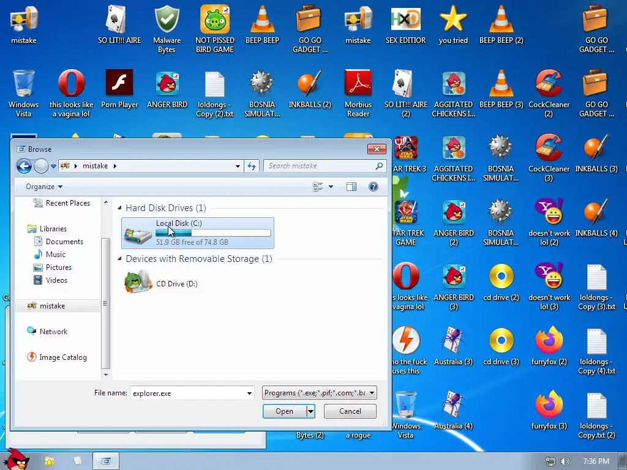This screenshot has width=627, height=470.
Task: Open the help question mark button in Browse dialog
Action: coord(373,187)
